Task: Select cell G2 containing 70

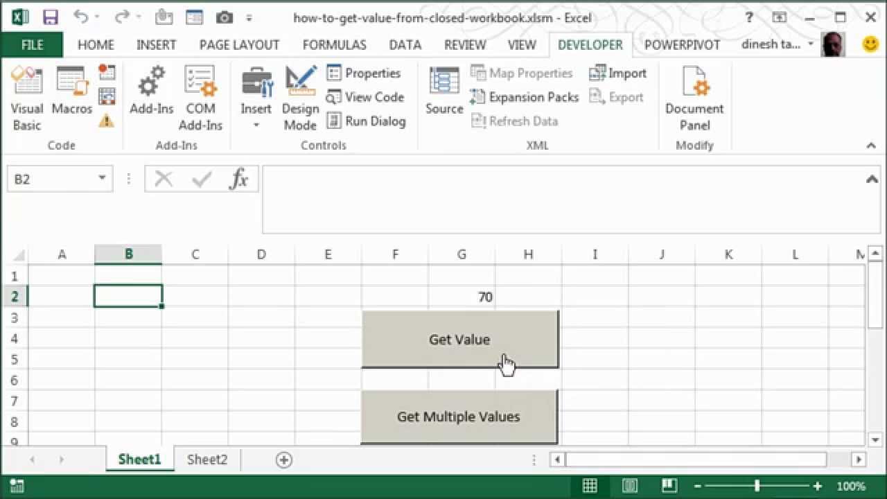Action: (x=462, y=297)
